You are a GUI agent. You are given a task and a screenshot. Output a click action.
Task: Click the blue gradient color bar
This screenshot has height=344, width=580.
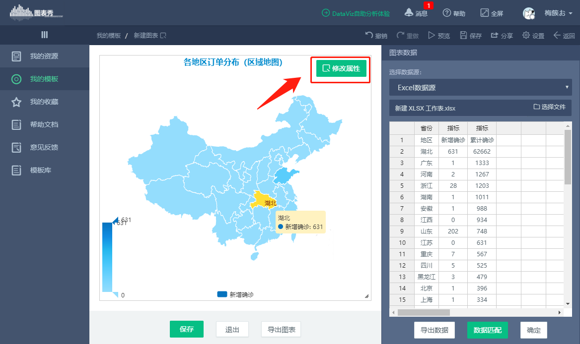(107, 257)
